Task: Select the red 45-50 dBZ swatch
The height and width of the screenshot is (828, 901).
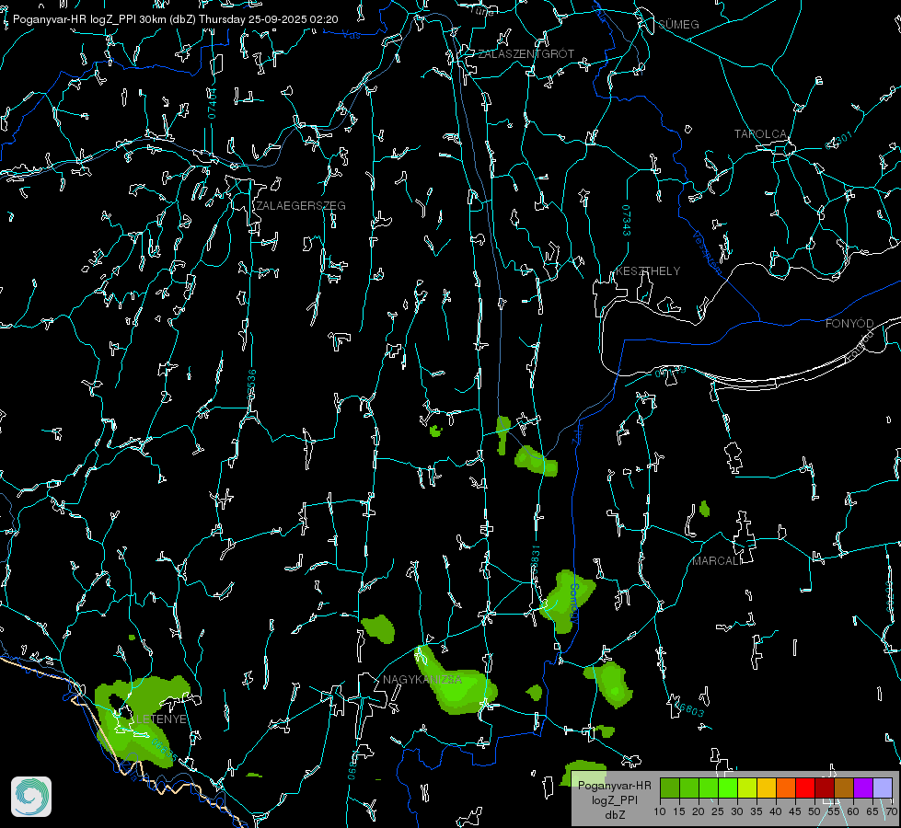Action: tap(805, 788)
